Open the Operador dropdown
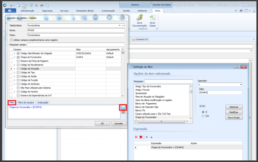The width and height of the screenshot is (258, 162). [241, 85]
